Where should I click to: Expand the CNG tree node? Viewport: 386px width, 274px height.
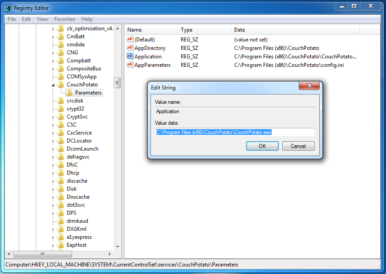click(53, 53)
